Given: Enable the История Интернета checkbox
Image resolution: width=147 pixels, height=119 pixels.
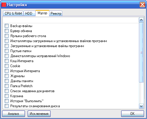Looking at the screenshot, I should coord(7,71).
